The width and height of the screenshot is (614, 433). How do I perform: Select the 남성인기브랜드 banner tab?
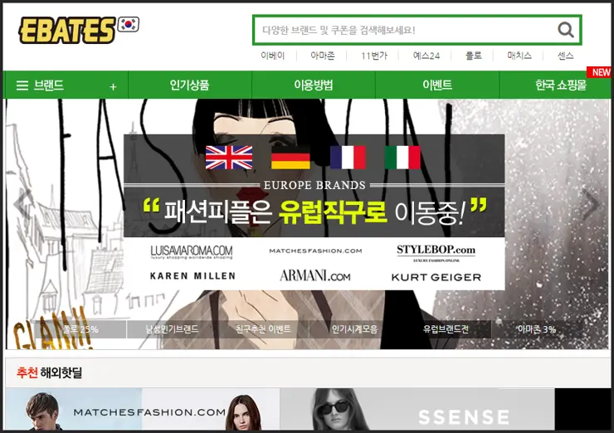pos(172,329)
